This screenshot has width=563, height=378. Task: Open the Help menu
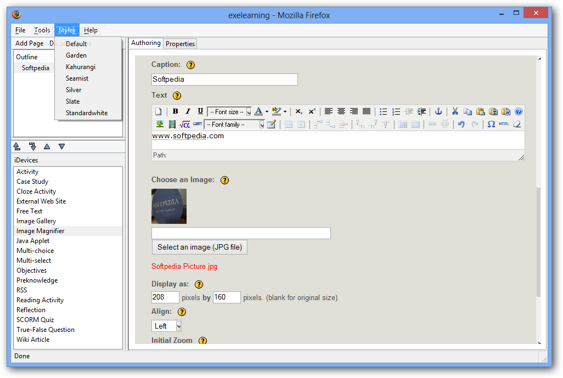[x=91, y=30]
